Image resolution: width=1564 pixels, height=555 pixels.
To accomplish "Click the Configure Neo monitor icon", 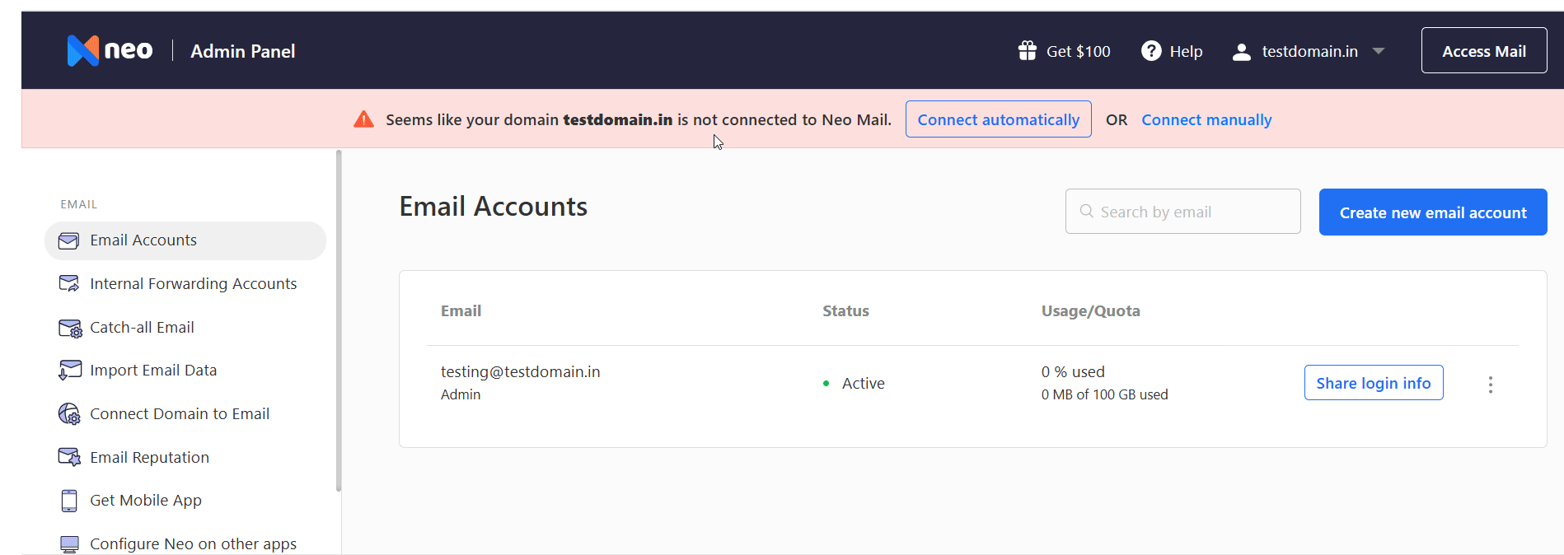I will [x=69, y=544].
